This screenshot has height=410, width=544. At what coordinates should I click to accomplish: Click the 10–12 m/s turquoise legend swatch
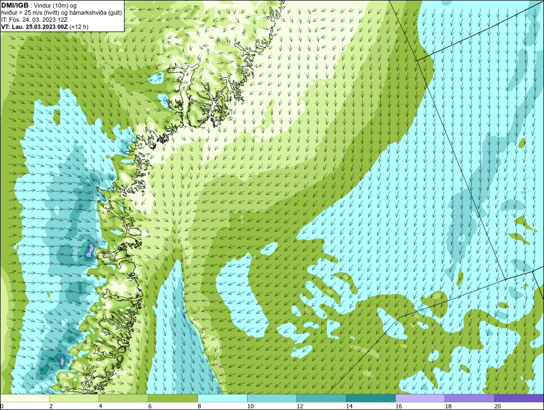272,398
